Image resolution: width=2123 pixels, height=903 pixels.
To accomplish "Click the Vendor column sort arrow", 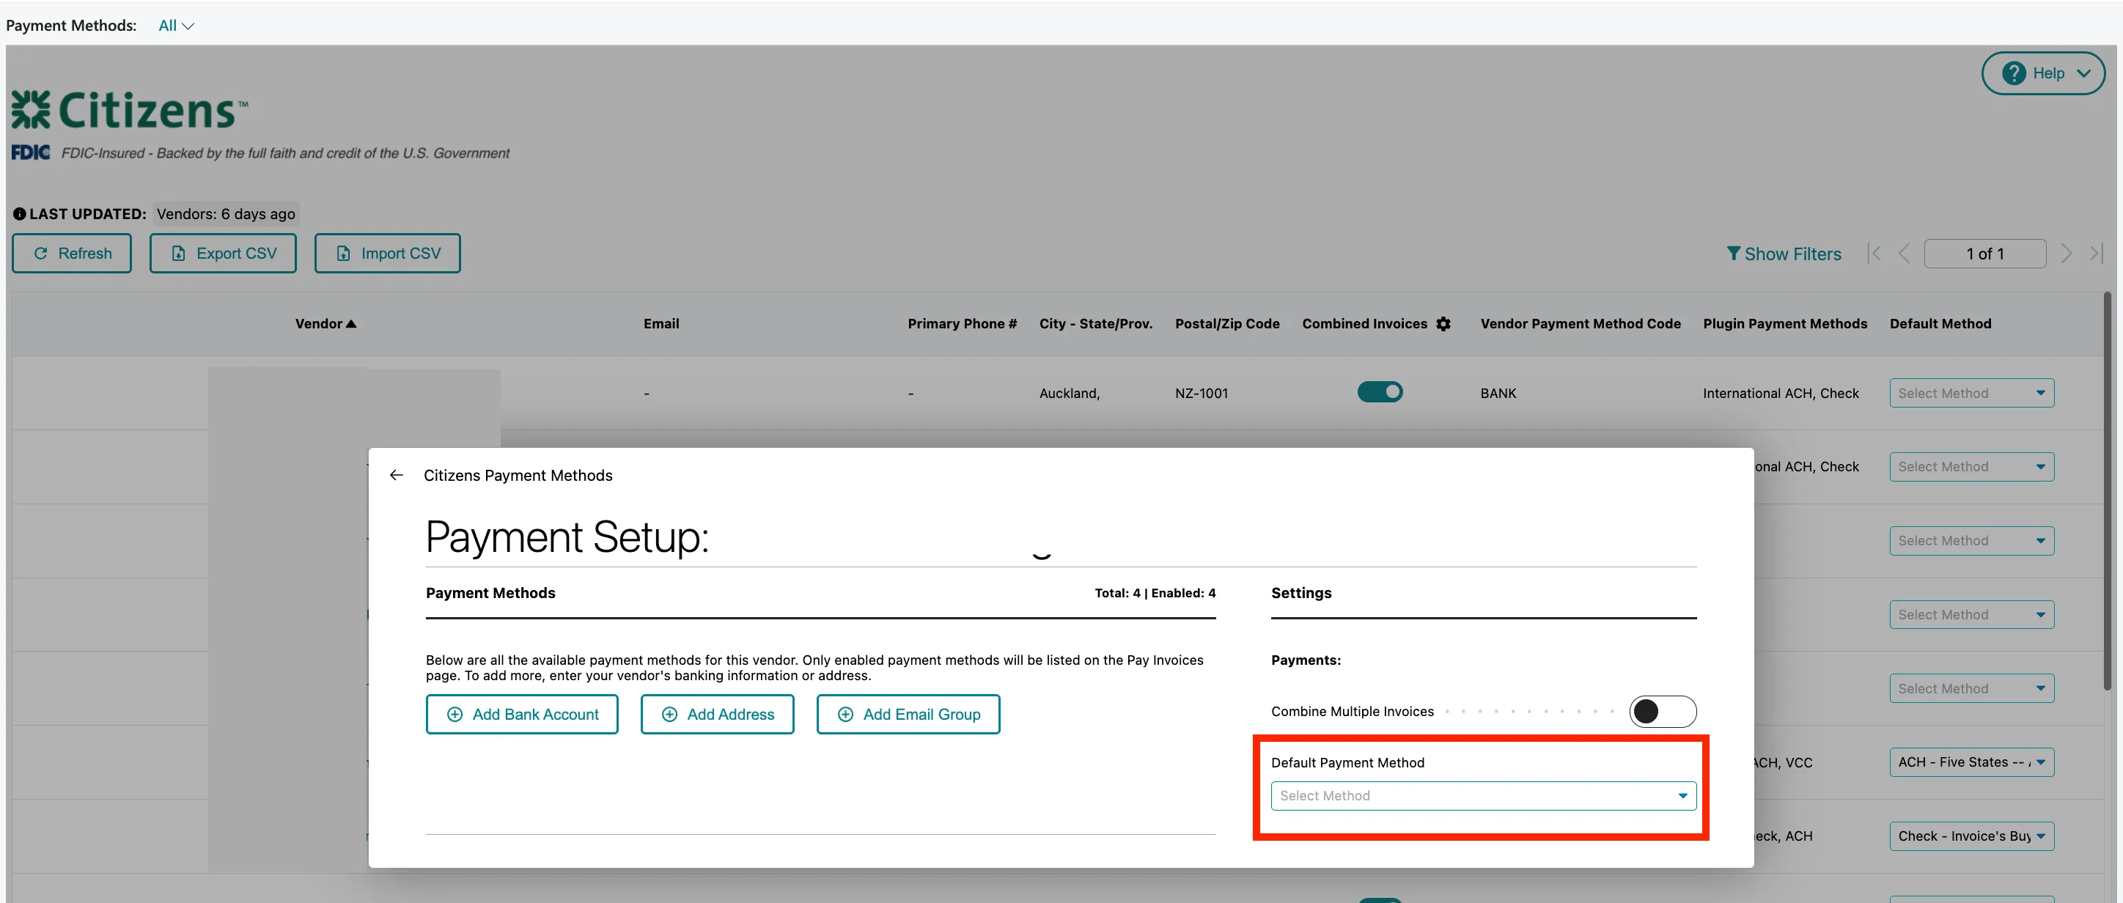I will point(351,324).
